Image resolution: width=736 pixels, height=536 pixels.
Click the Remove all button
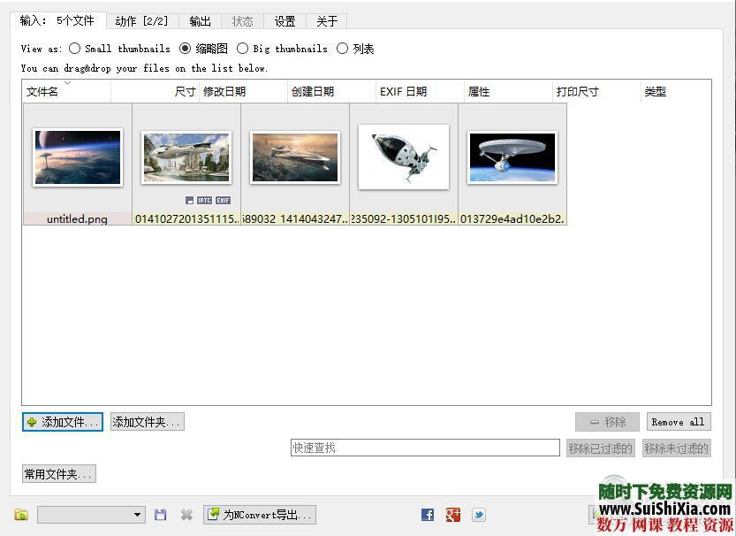coord(679,422)
